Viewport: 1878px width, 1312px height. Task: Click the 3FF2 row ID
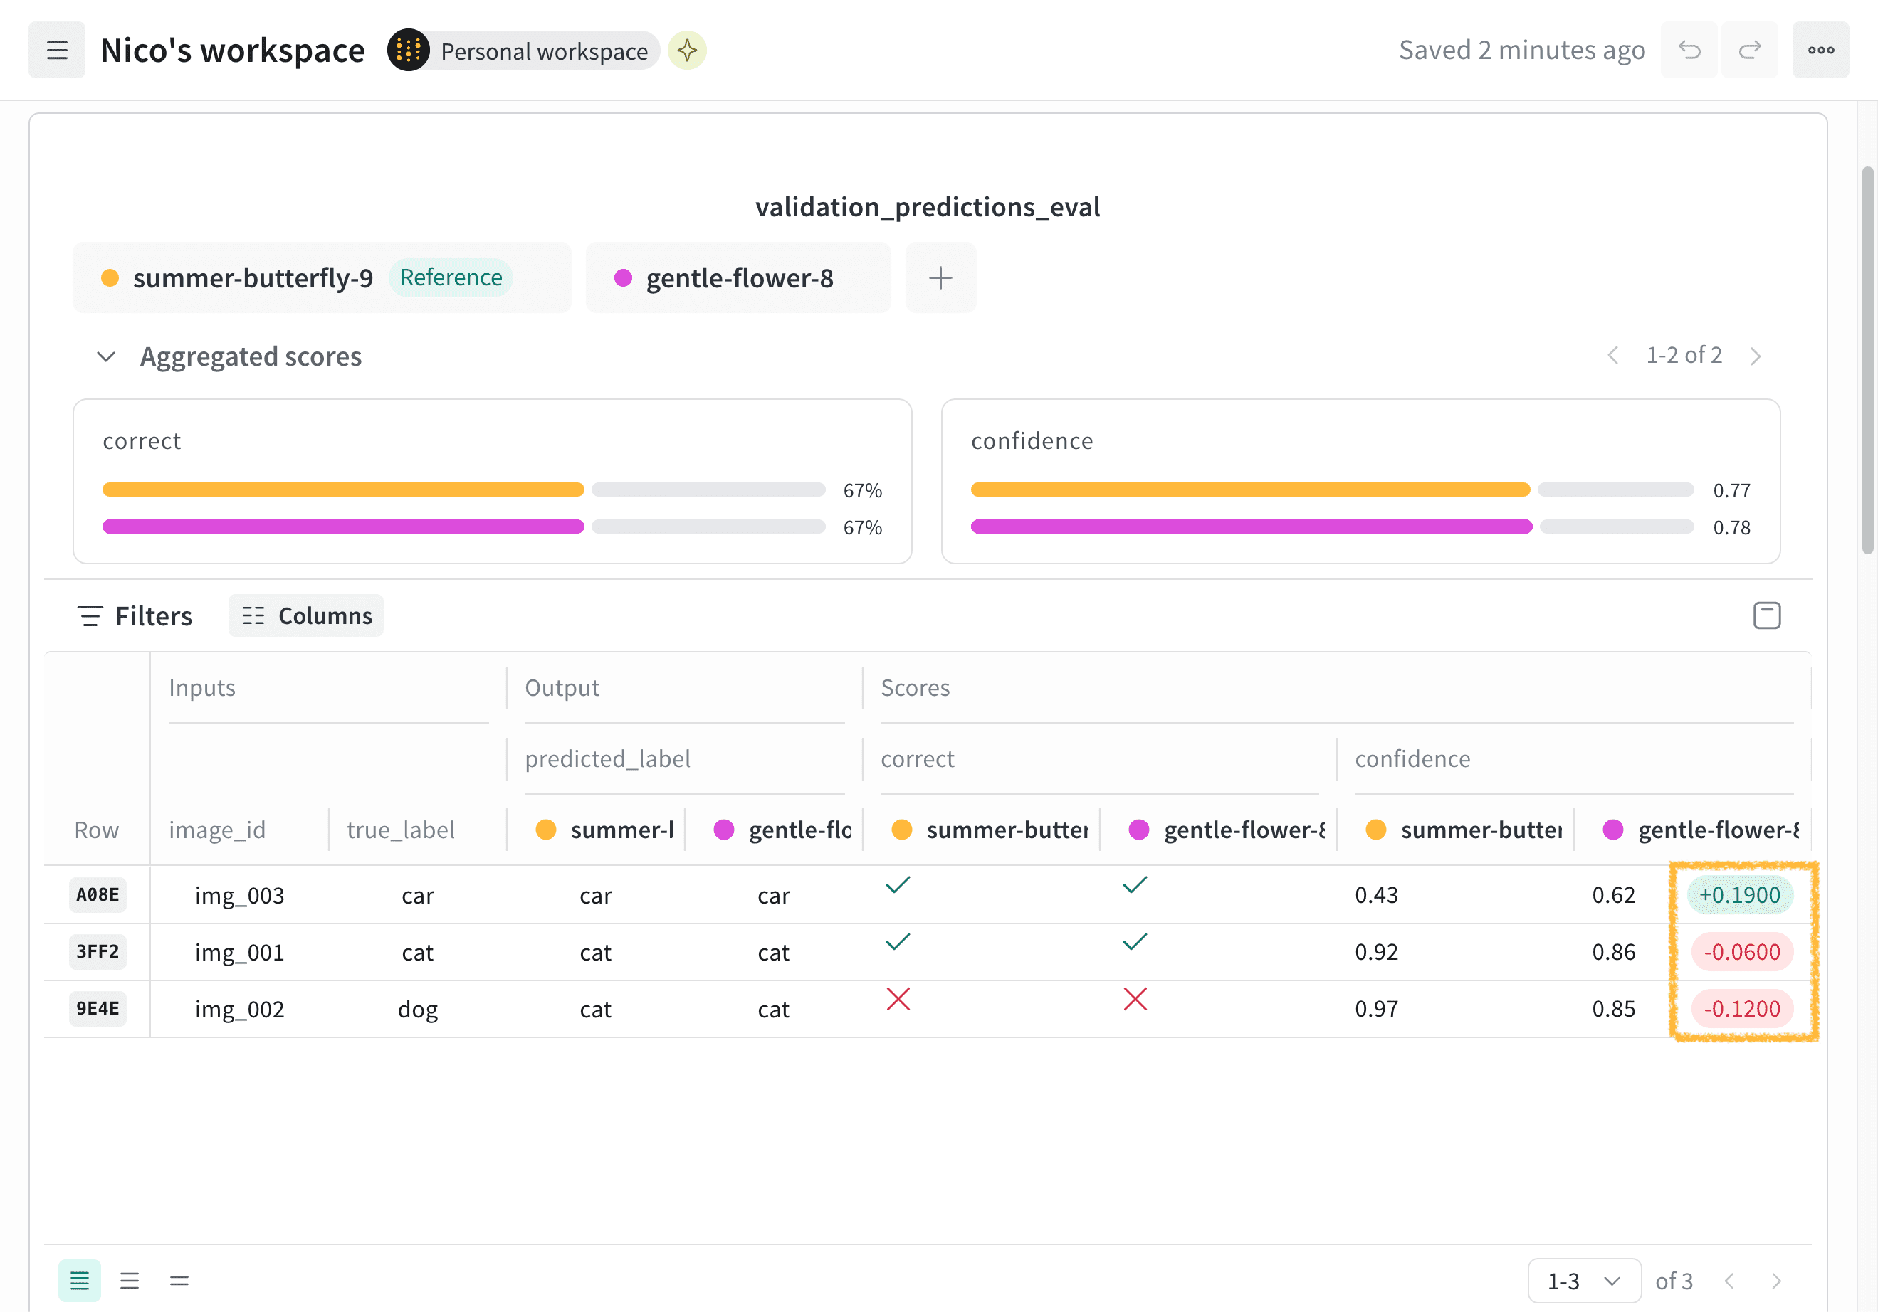click(98, 951)
